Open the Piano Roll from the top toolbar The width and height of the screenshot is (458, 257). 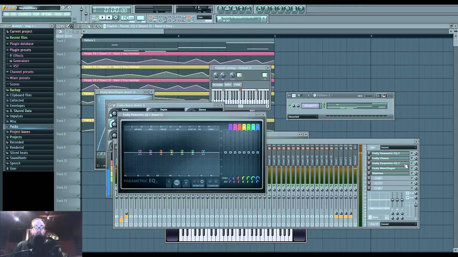pyautogui.click(x=234, y=9)
